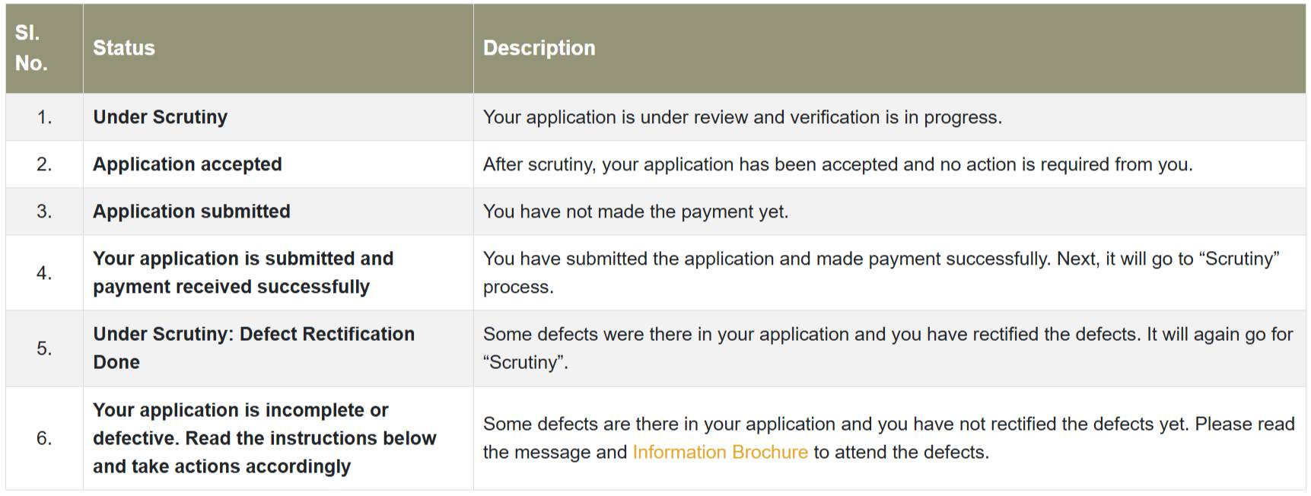Click the row number 2 cell
1311x496 pixels.
(44, 164)
